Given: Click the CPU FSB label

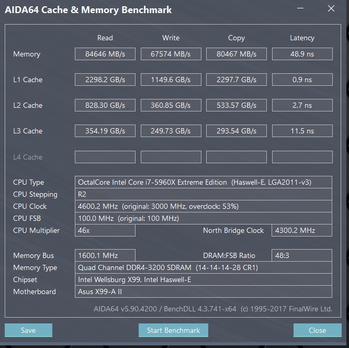Looking at the screenshot, I should (x=27, y=218).
